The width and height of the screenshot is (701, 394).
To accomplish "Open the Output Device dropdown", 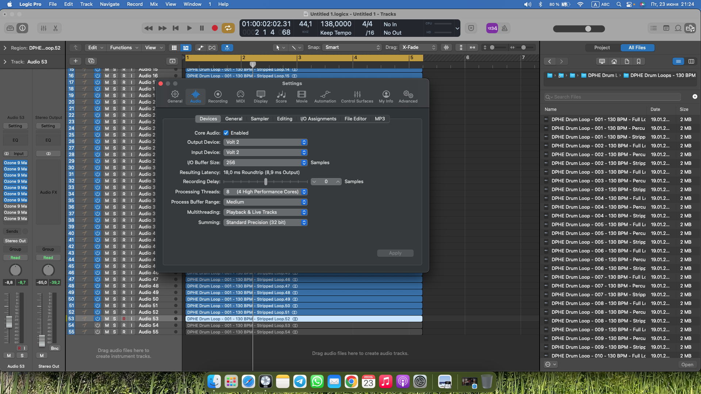I will (265, 142).
